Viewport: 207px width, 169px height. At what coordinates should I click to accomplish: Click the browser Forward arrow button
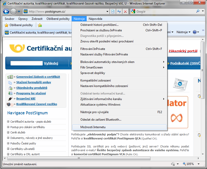[13, 12]
